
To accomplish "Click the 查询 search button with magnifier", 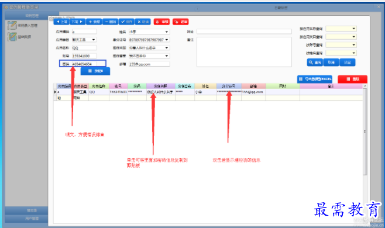I will coord(315,63).
